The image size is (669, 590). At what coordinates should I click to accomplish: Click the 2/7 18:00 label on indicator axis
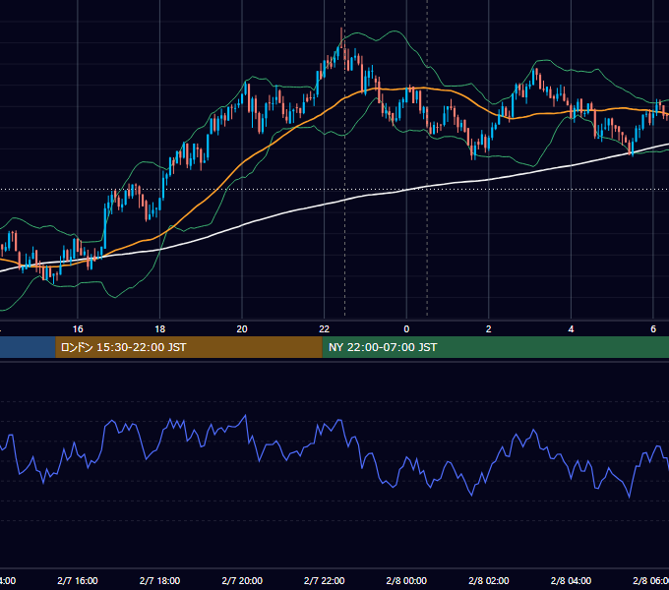(x=160, y=580)
